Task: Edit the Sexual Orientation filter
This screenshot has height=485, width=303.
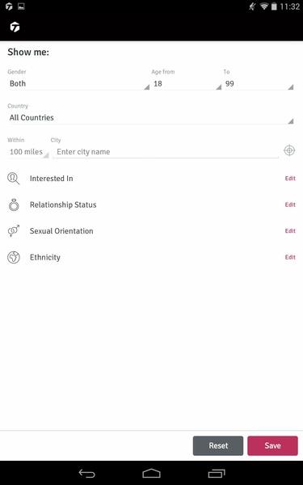Action: point(290,231)
